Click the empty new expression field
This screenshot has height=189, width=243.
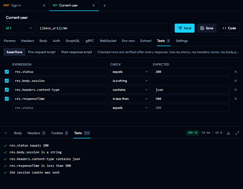60,108
